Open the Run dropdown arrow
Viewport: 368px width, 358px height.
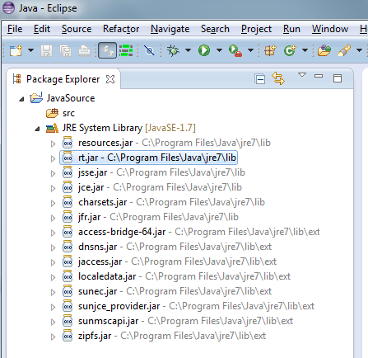tap(219, 50)
